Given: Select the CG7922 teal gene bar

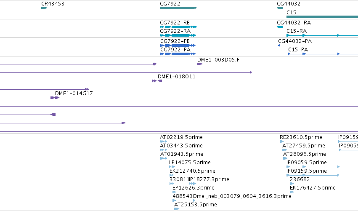Looking at the screenshot, I should pos(178,8).
